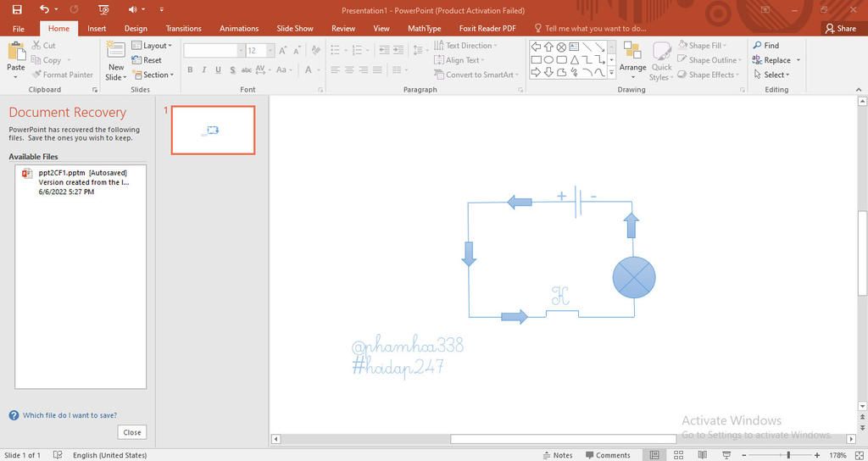
Task: Select slide 1 thumbnail
Action: pyautogui.click(x=213, y=130)
